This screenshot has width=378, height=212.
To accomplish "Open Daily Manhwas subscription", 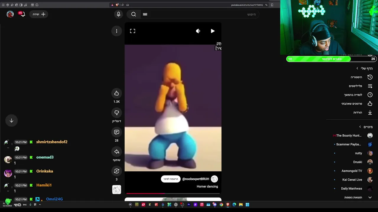I will pyautogui.click(x=353, y=188).
